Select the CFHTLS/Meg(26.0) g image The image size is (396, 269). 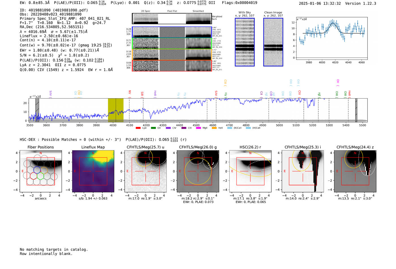click(x=198, y=171)
